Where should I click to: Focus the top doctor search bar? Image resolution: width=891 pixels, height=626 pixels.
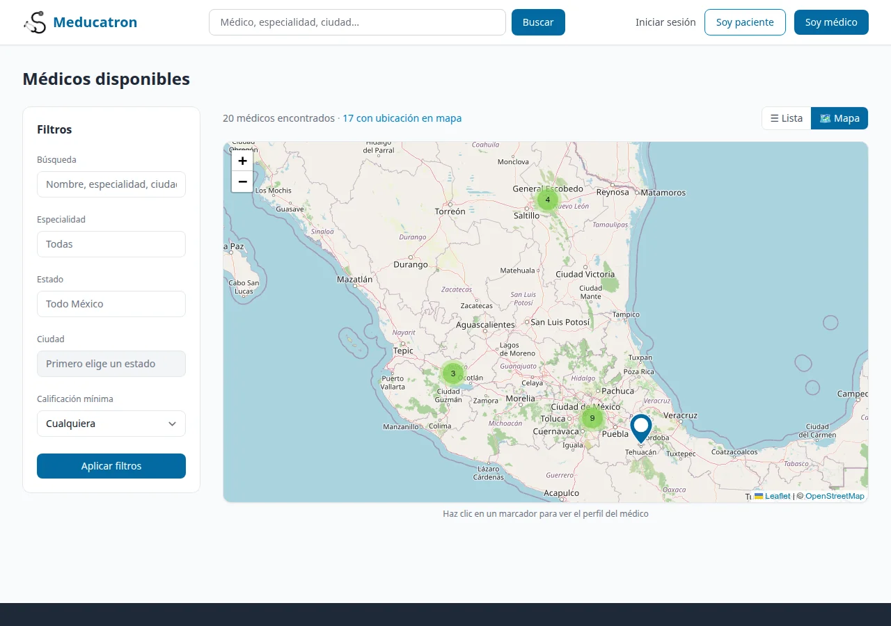coord(357,22)
